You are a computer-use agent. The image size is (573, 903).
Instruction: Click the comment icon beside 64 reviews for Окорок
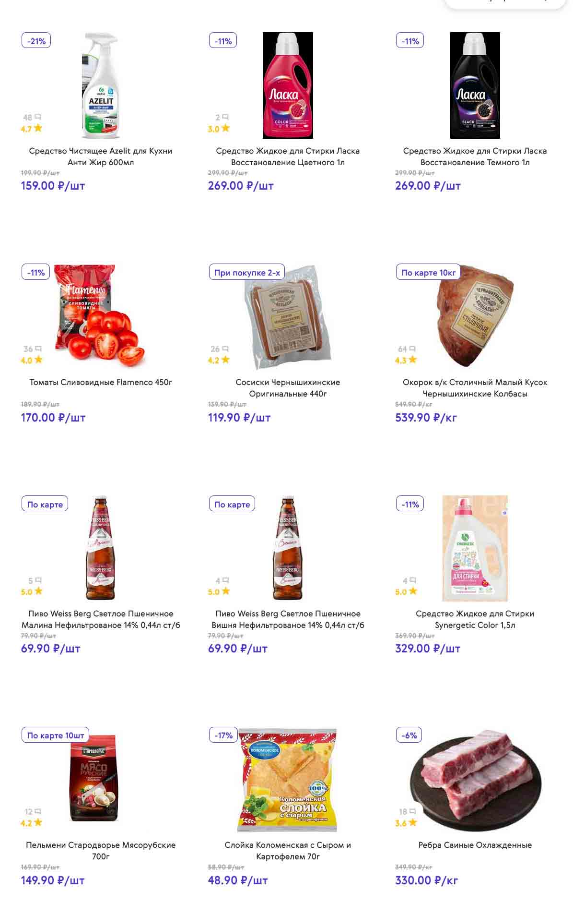tap(412, 349)
